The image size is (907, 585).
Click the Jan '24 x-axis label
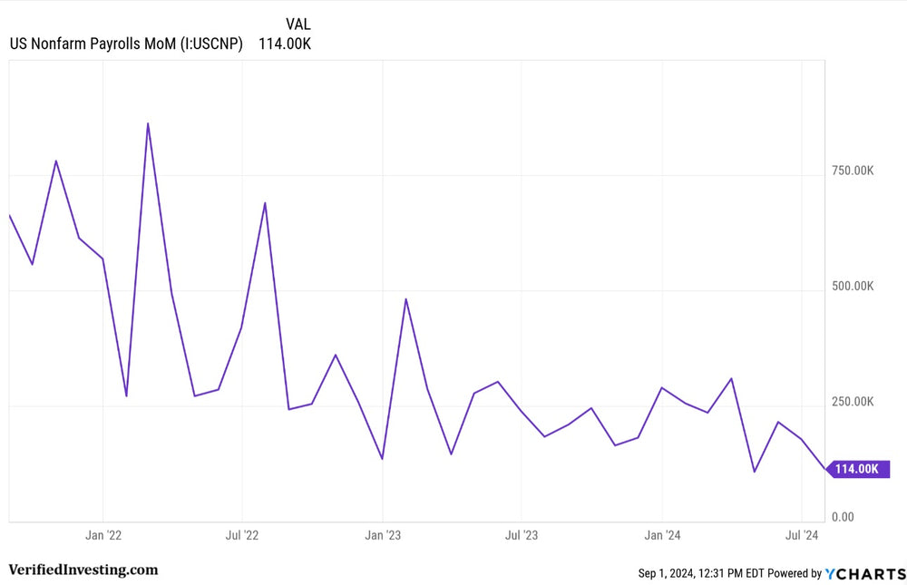pos(662,536)
